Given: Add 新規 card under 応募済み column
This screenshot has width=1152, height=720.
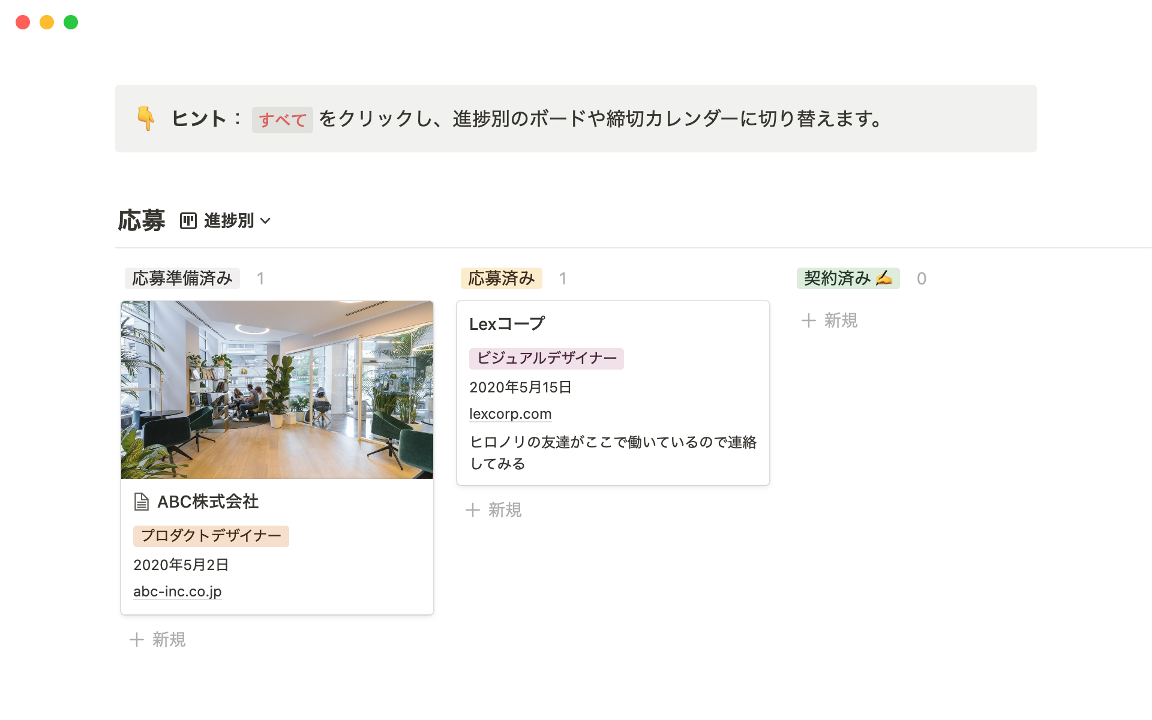Looking at the screenshot, I should (494, 510).
